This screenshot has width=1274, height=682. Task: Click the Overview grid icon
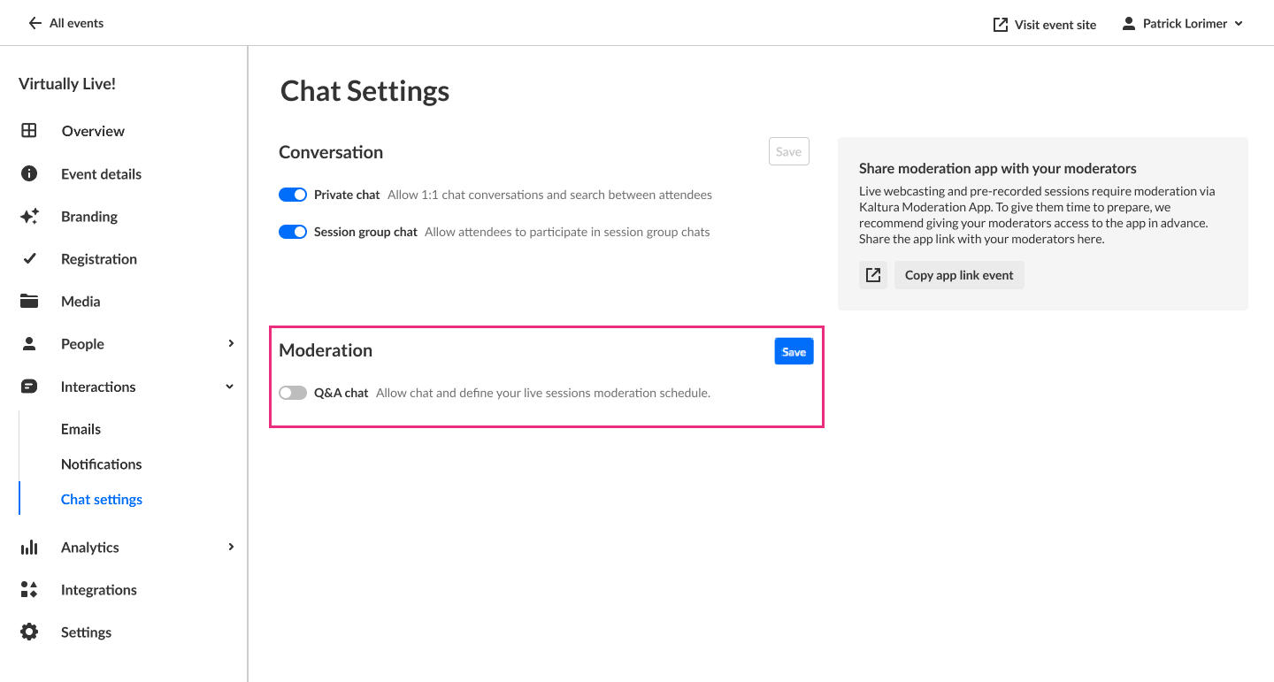click(29, 131)
